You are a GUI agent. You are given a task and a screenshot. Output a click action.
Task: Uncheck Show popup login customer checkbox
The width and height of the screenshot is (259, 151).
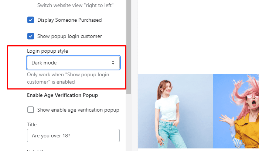[31, 36]
